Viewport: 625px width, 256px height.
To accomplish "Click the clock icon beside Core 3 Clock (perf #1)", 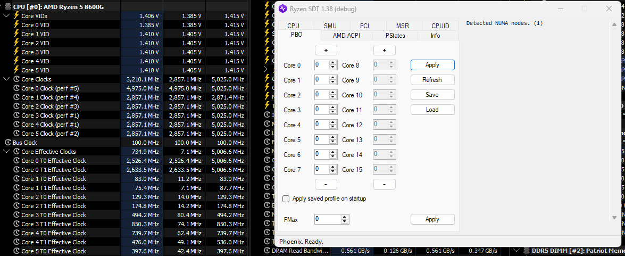I will (16, 115).
